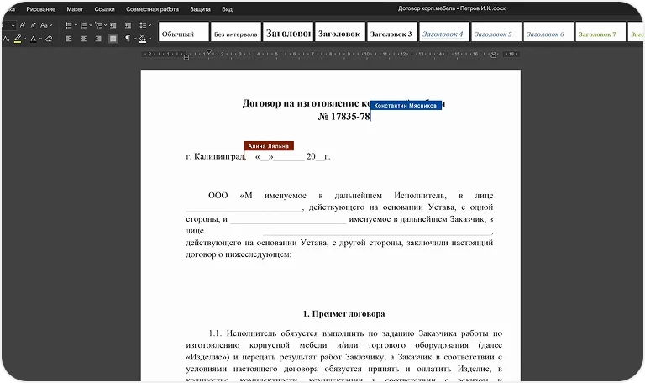Open the line spacing dropdown
Viewport: 645px width, 383px height.
(x=144, y=25)
